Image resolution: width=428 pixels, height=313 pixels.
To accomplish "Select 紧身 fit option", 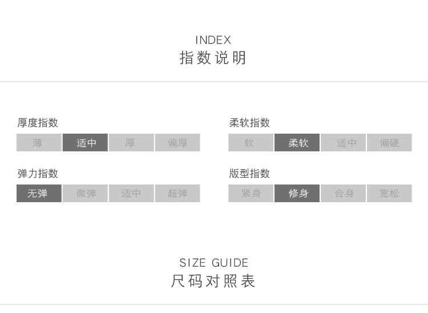I will (251, 194).
